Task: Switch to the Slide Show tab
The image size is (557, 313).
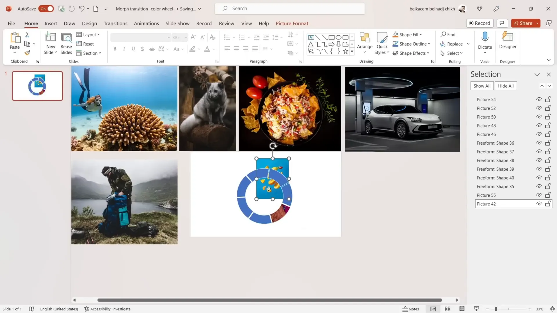Action: coord(177,23)
